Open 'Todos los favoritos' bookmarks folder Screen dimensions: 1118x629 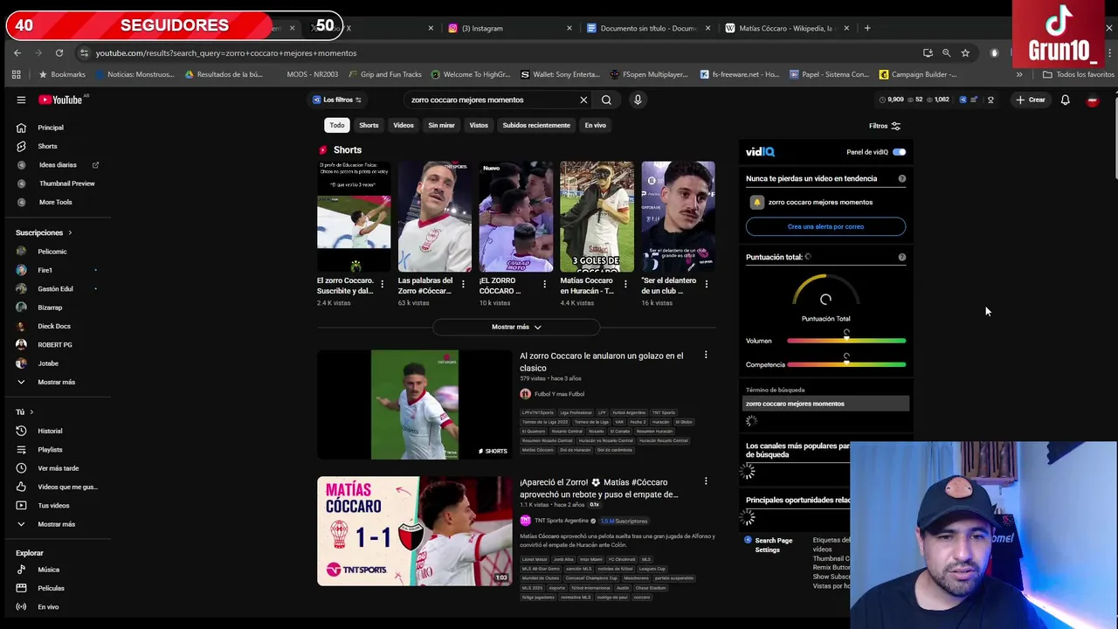pos(1078,74)
